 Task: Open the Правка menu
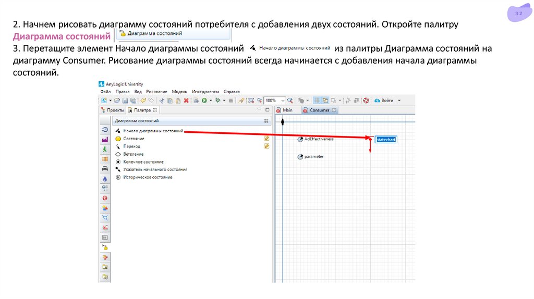click(122, 92)
